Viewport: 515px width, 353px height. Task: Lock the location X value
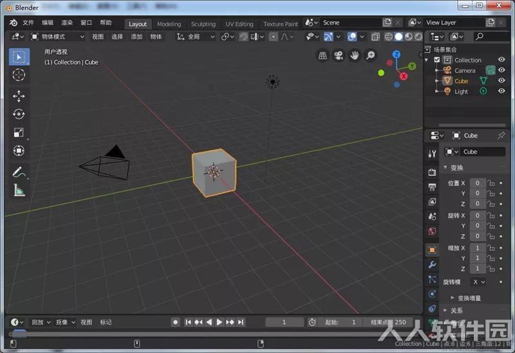[x=491, y=183]
